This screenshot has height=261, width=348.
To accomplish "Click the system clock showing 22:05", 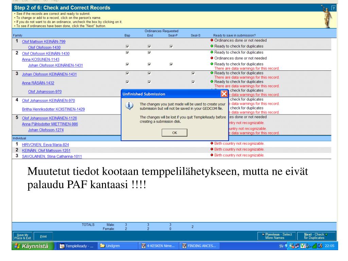I will pyautogui.click(x=329, y=246).
